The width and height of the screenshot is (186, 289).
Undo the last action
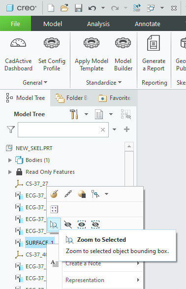(x=92, y=8)
